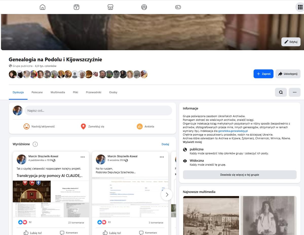The width and height of the screenshot is (304, 235).
Task: Open the Groups icon in top bar
Action: coord(144,7)
